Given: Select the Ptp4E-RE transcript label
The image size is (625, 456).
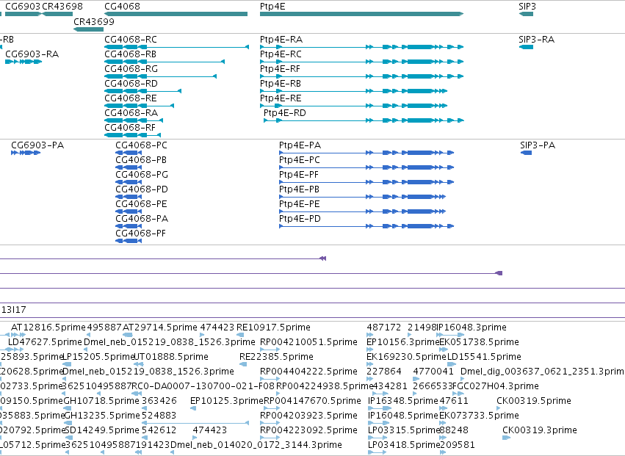Looking at the screenshot, I should click(x=281, y=98).
